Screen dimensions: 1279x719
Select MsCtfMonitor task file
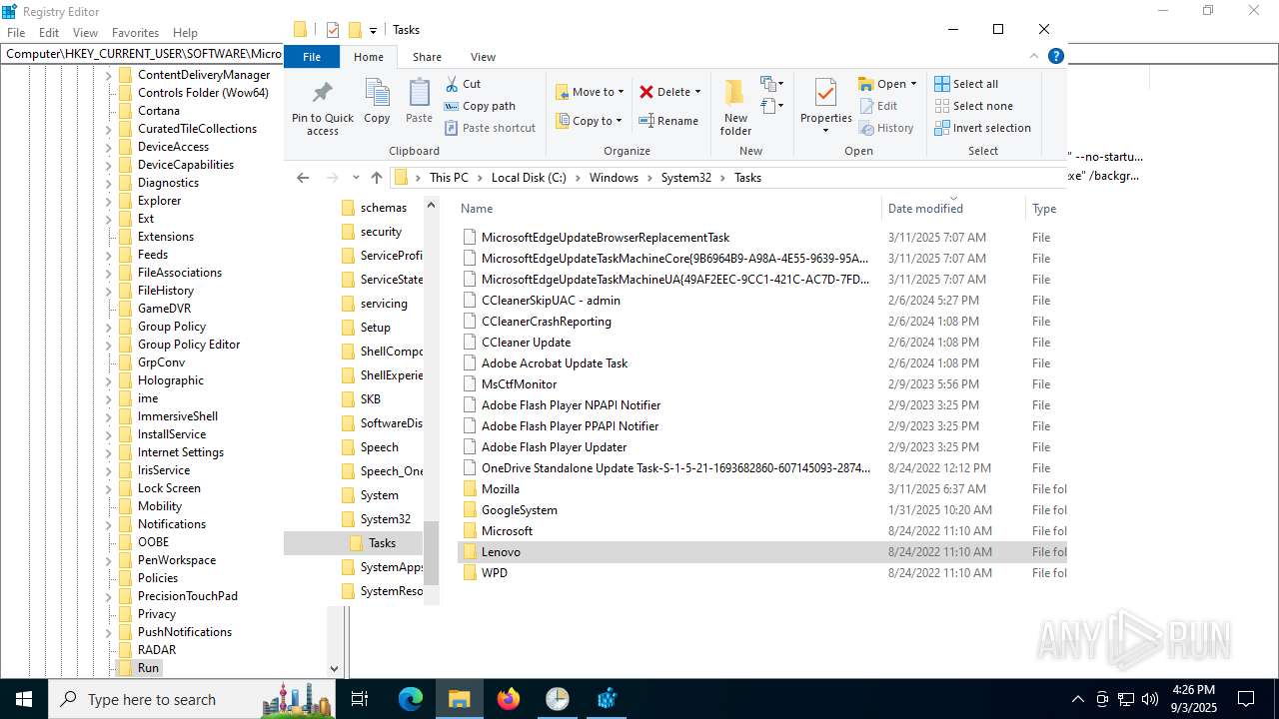click(x=519, y=384)
